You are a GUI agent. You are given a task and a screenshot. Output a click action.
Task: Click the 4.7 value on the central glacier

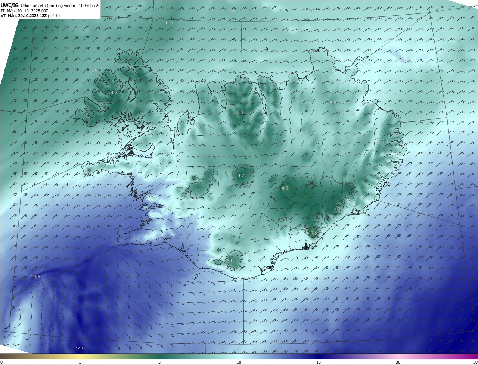tap(241, 175)
